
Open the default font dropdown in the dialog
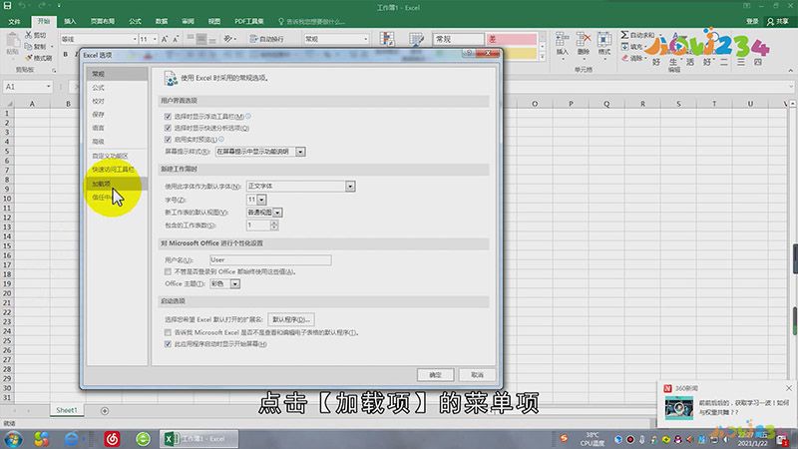350,187
